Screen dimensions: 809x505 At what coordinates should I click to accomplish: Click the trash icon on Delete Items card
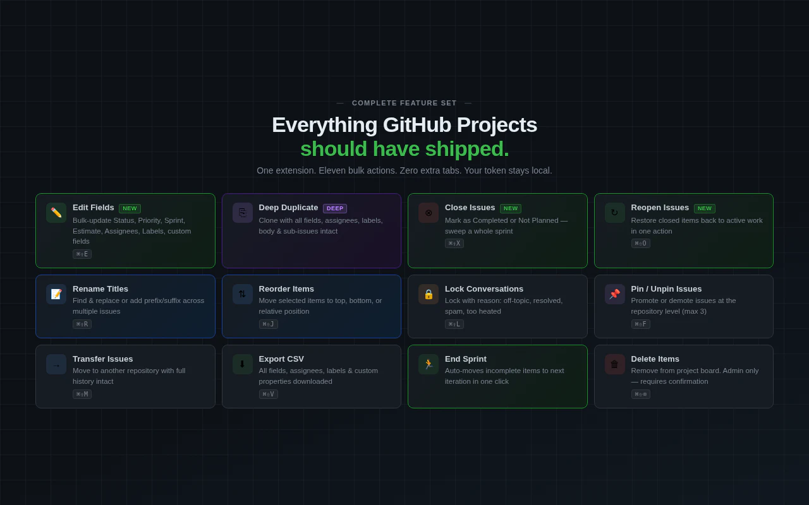coord(614,364)
